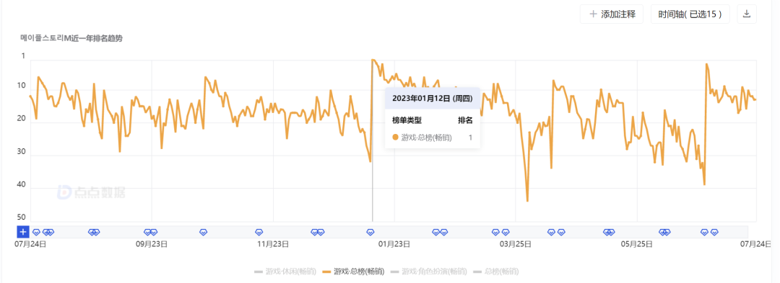
Task: Enable the 游戏-角色扮演(畅销) legend series
Action: tap(428, 271)
